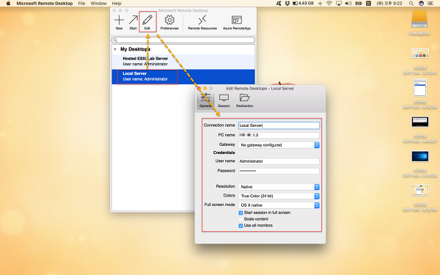Open the Resolution dropdown
Viewport: 440px width, 275px height.
(279, 187)
